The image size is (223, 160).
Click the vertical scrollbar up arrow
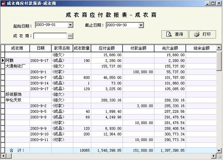coord(219,48)
